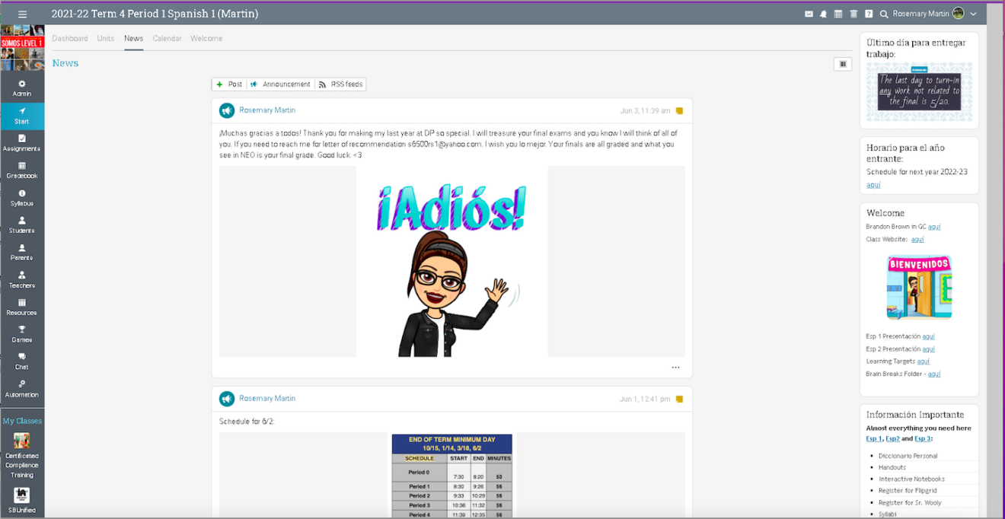Open Chat from the sidebar
This screenshot has width=1005, height=519.
click(x=22, y=361)
